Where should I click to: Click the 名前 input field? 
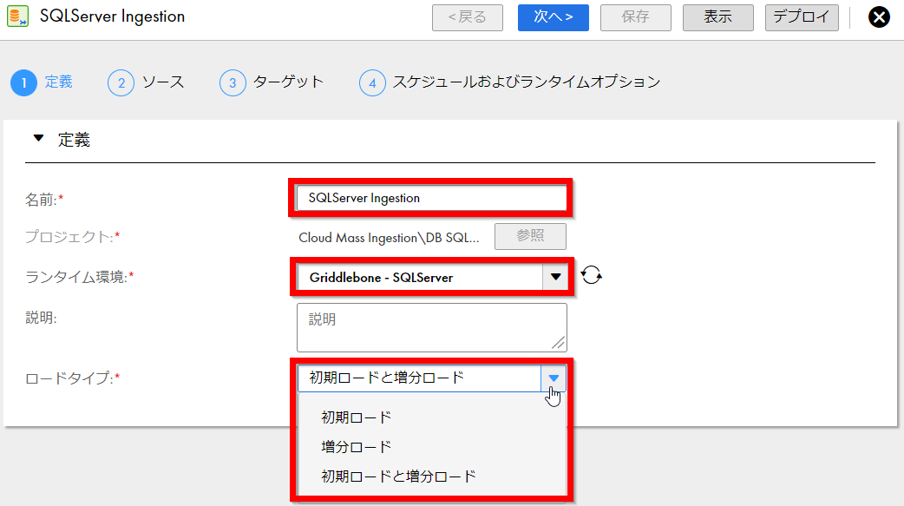click(431, 198)
